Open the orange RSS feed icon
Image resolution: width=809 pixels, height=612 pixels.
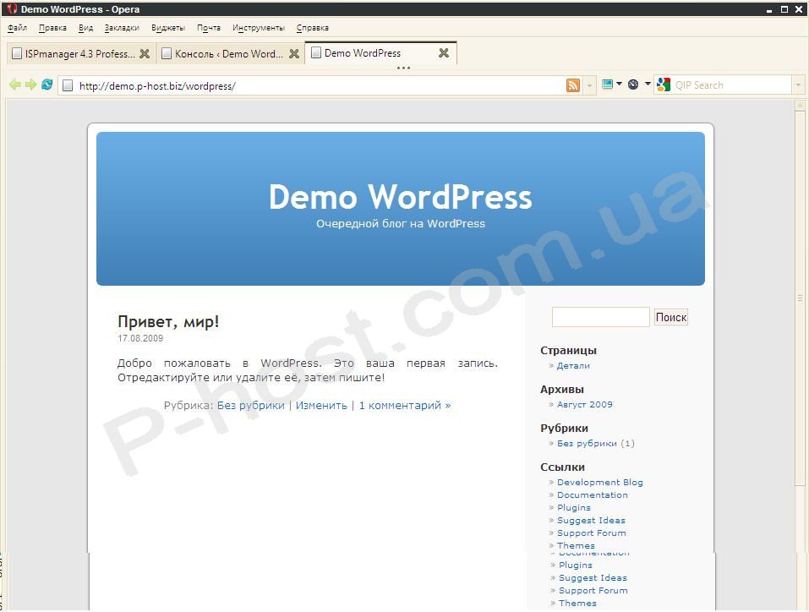click(572, 85)
